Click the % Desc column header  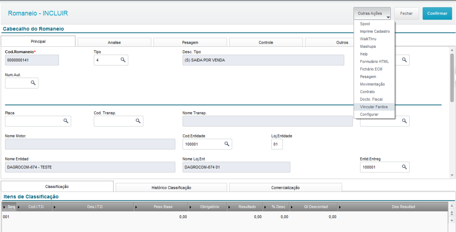[276, 207]
